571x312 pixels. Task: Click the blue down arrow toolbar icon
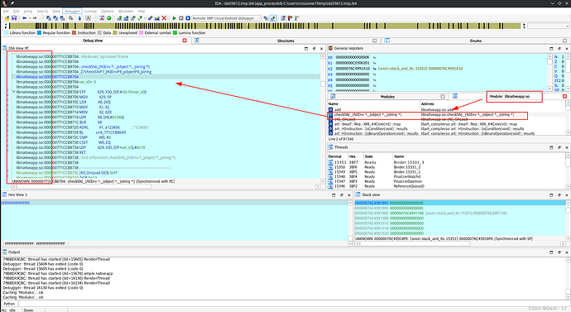79,18
